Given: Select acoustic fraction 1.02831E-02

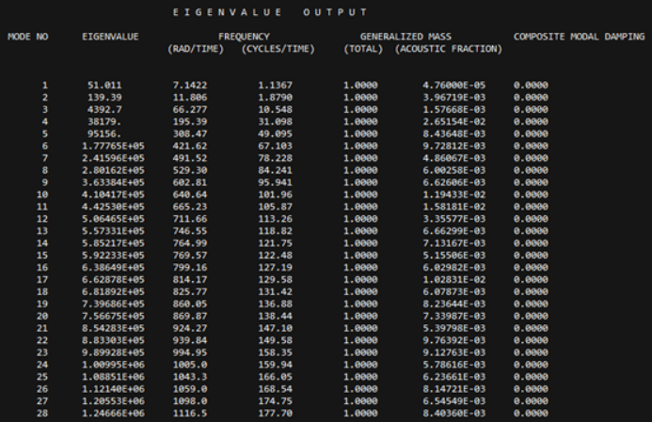Looking at the screenshot, I should pyautogui.click(x=454, y=279).
